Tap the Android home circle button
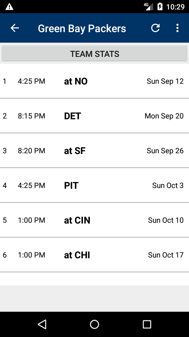 pyautogui.click(x=94, y=324)
